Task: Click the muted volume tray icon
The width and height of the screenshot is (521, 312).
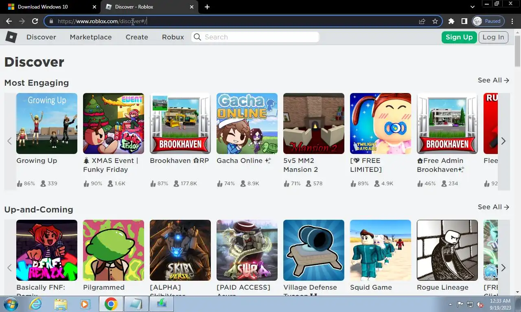Action: pos(480,304)
